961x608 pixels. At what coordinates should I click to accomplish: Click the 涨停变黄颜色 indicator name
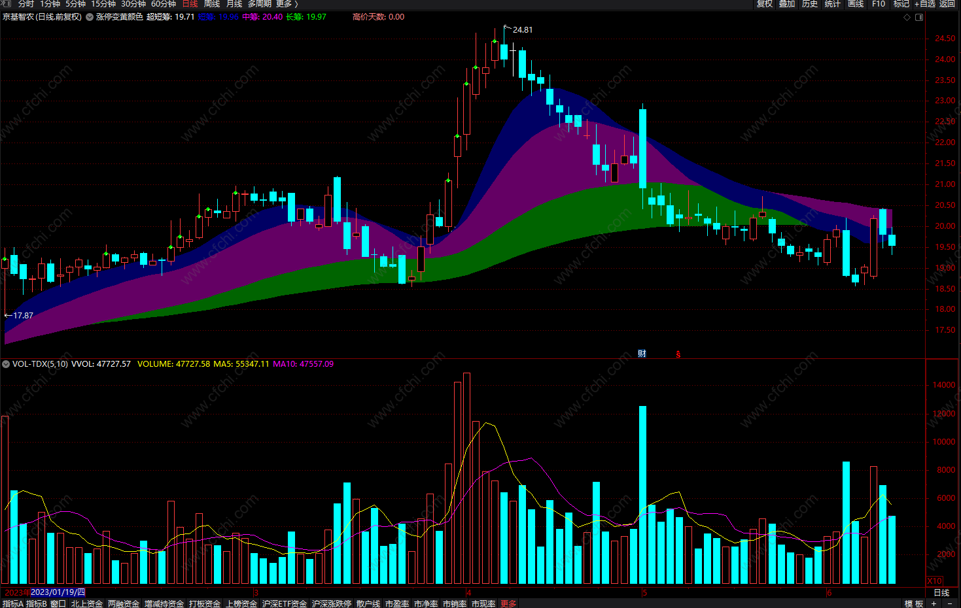click(x=120, y=17)
